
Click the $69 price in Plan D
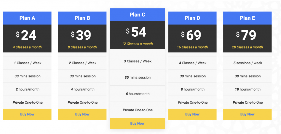click(x=191, y=35)
